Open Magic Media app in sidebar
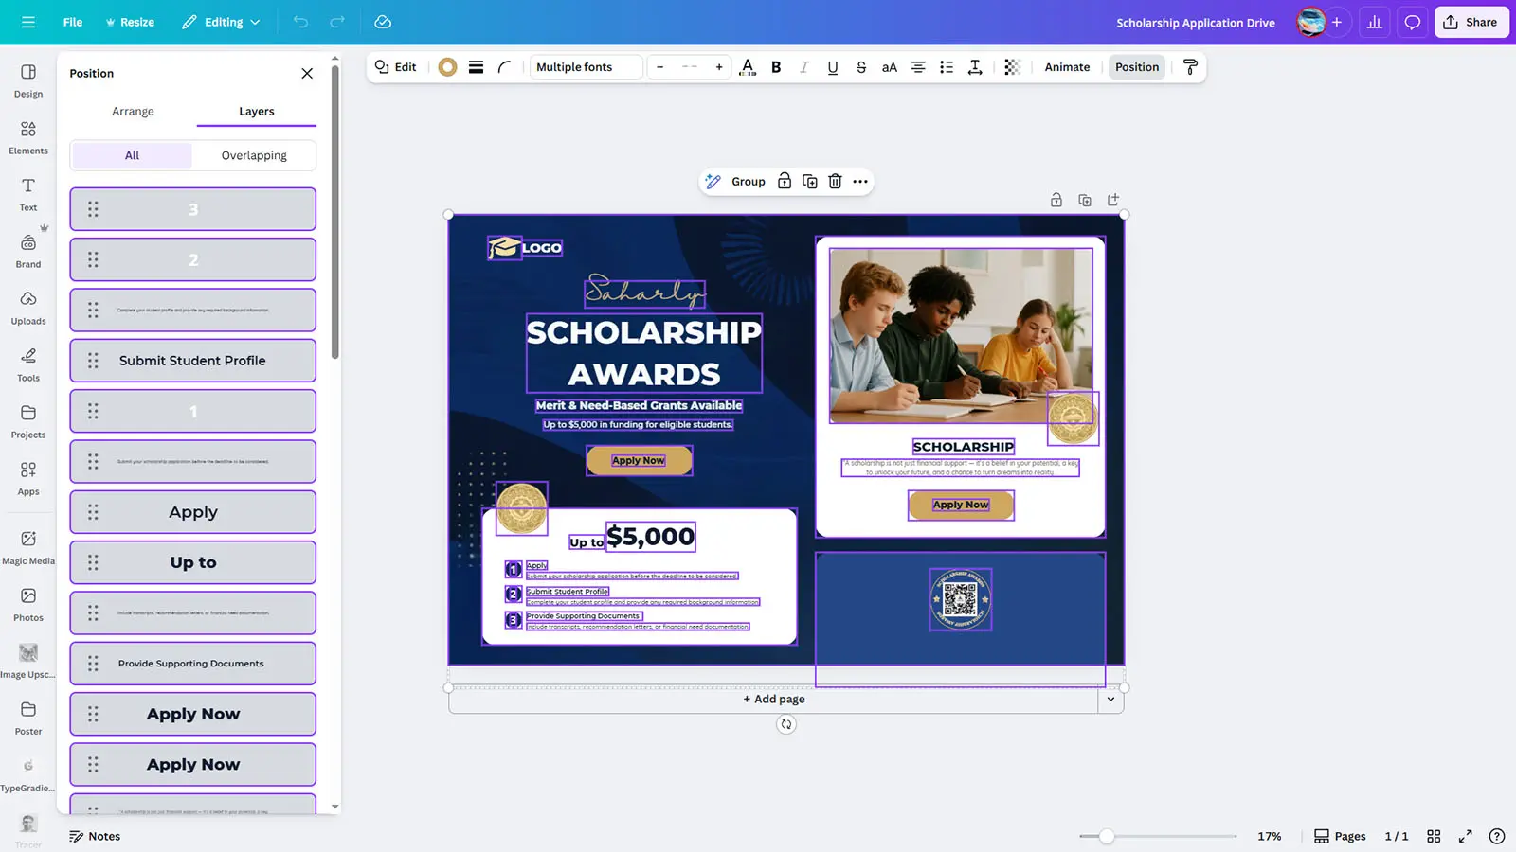 [x=28, y=547]
